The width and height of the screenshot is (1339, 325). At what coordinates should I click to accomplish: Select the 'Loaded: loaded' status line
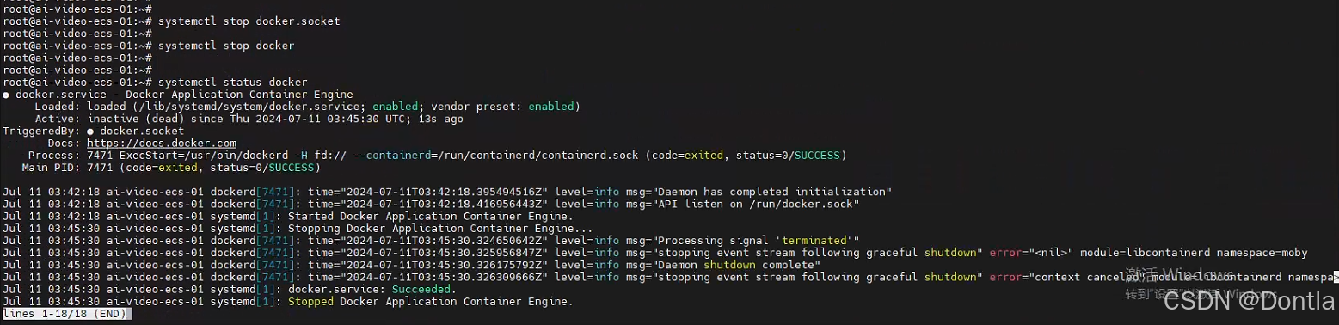[307, 107]
